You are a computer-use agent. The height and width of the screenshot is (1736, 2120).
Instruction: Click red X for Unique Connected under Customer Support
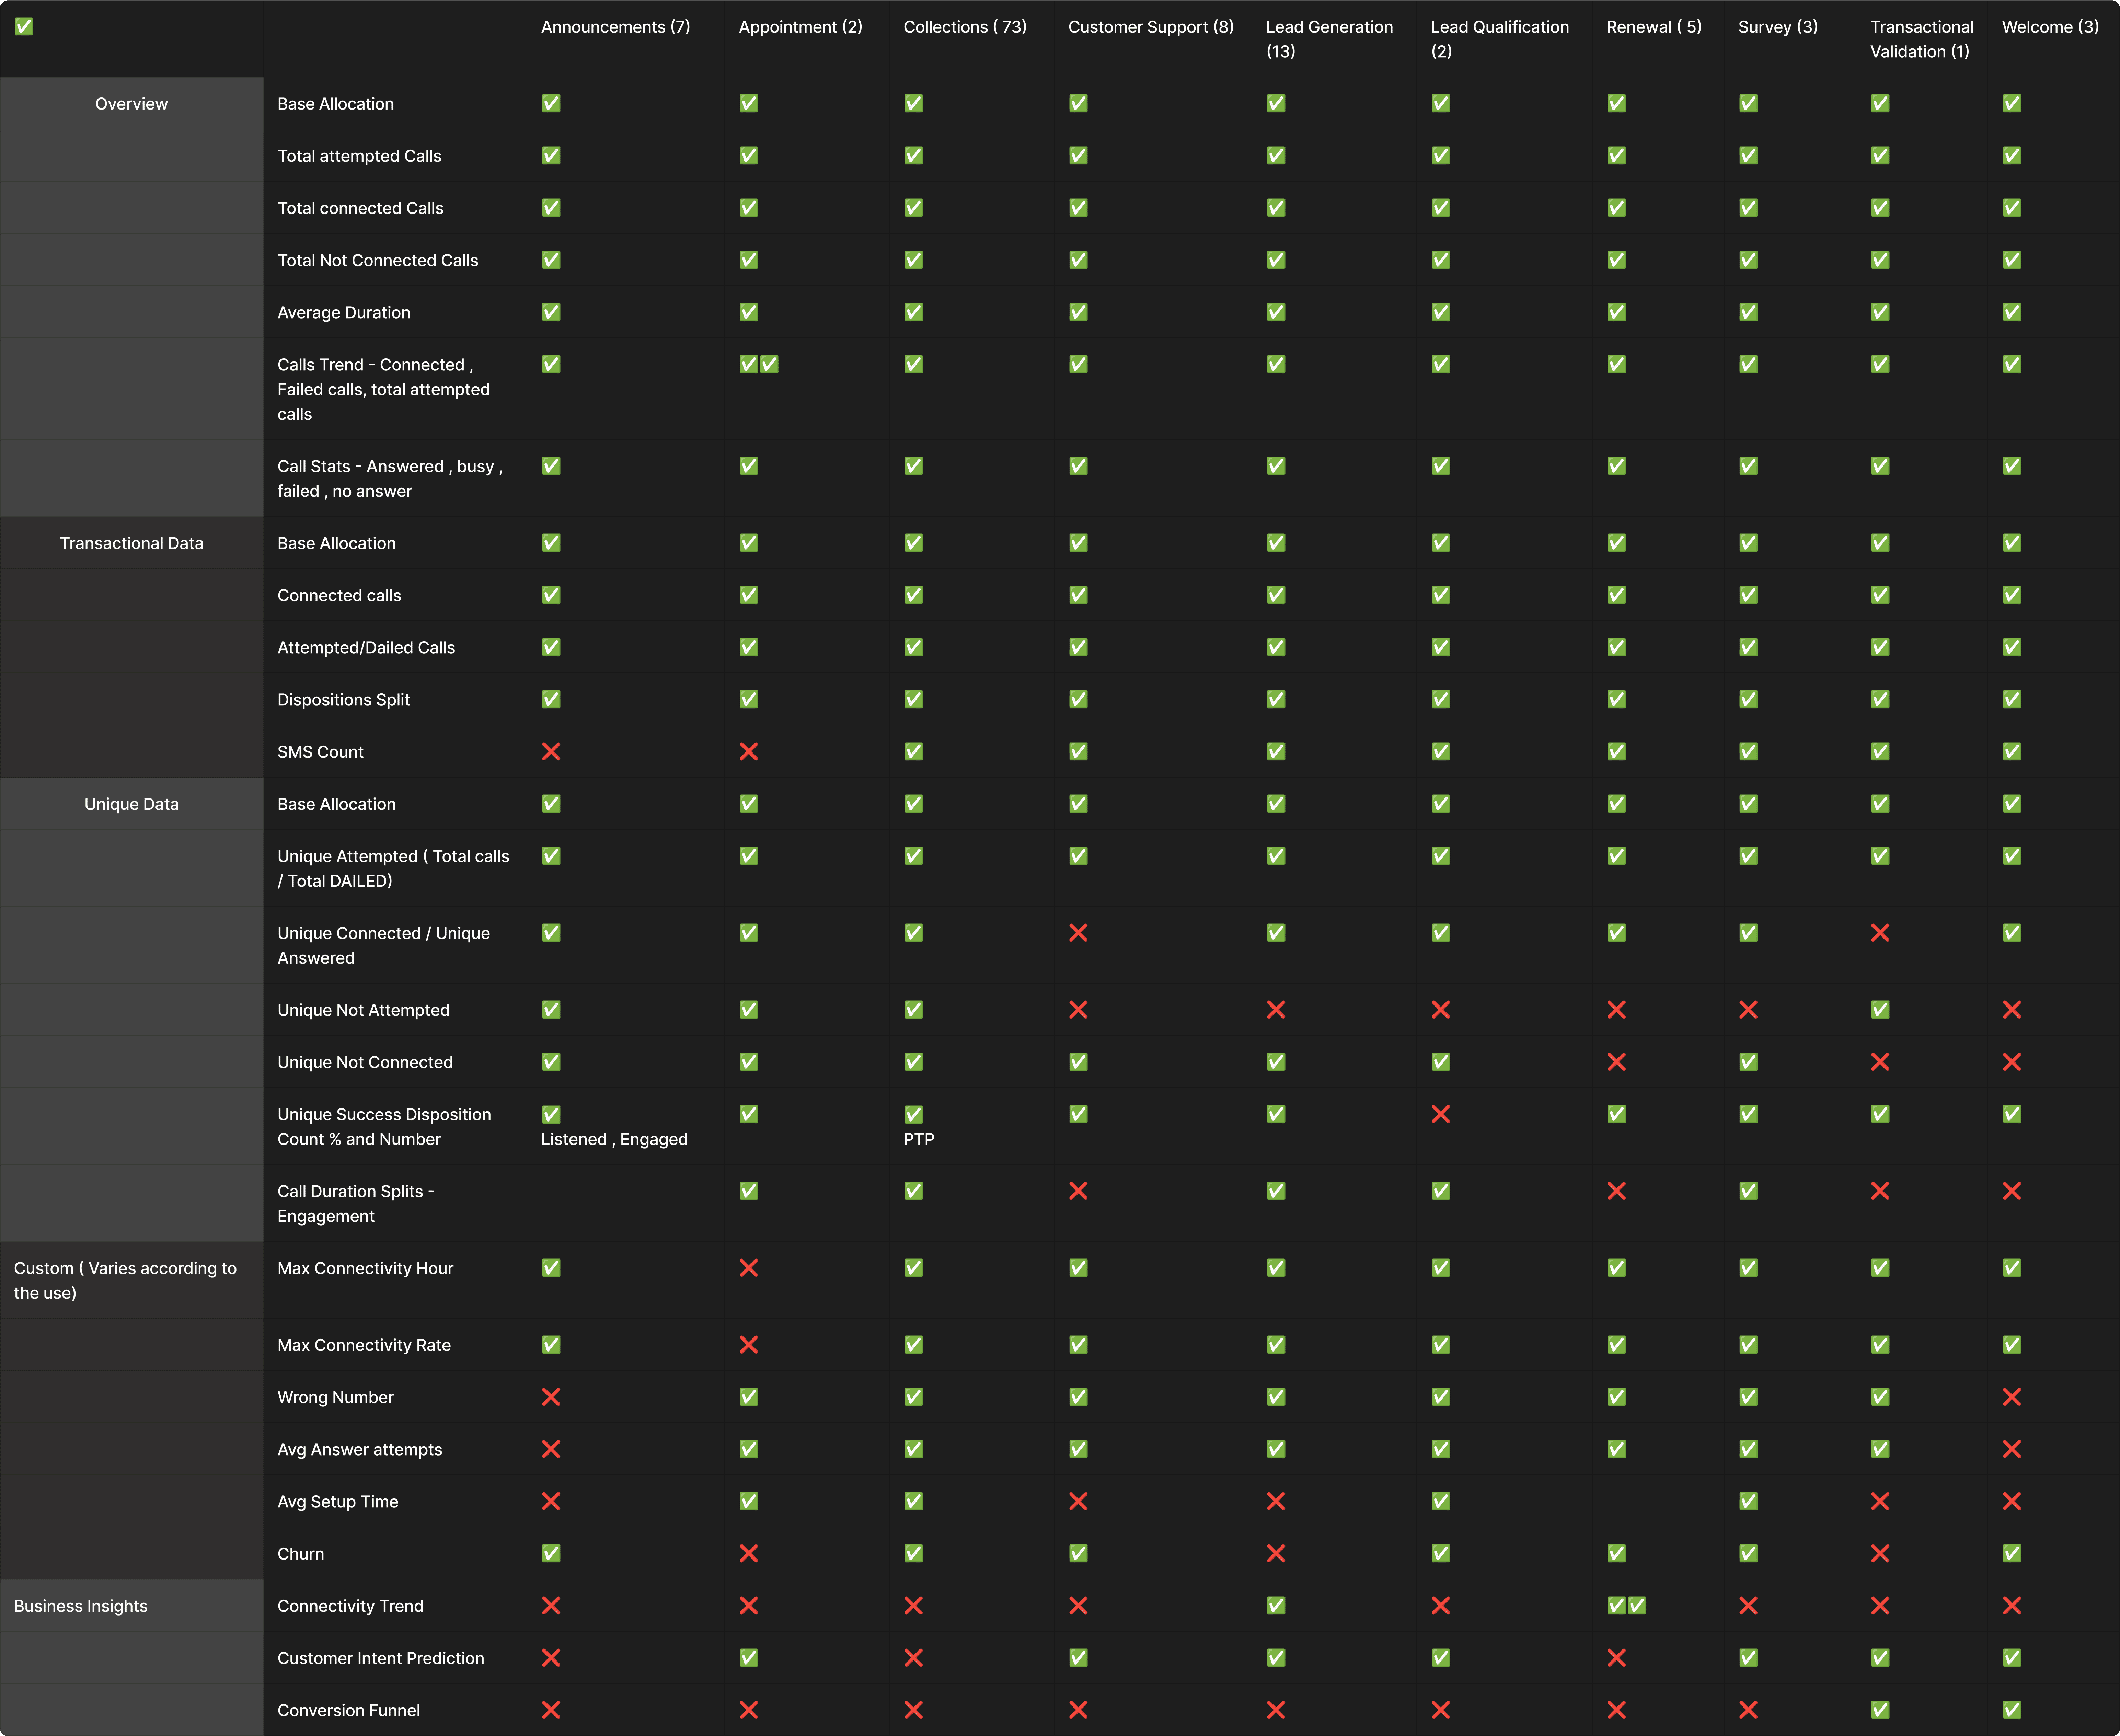pos(1078,933)
